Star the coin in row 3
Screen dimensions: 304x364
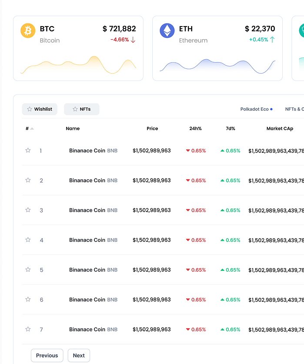coord(28,210)
